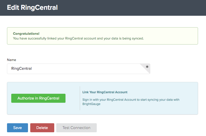Click the Sign in with your RingCentral Account description
The image size is (206, 136).
[x=131, y=102]
